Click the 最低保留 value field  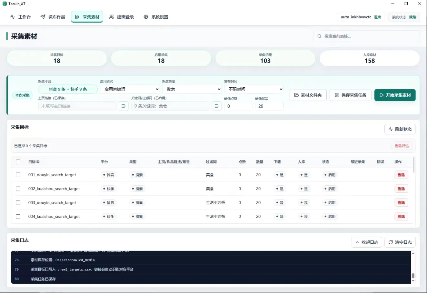(269, 106)
